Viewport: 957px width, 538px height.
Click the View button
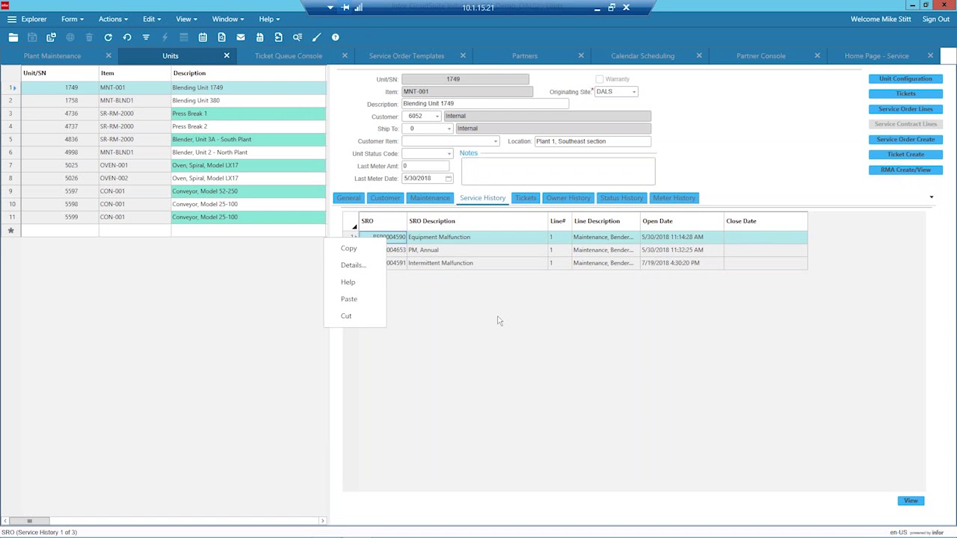[x=911, y=501]
